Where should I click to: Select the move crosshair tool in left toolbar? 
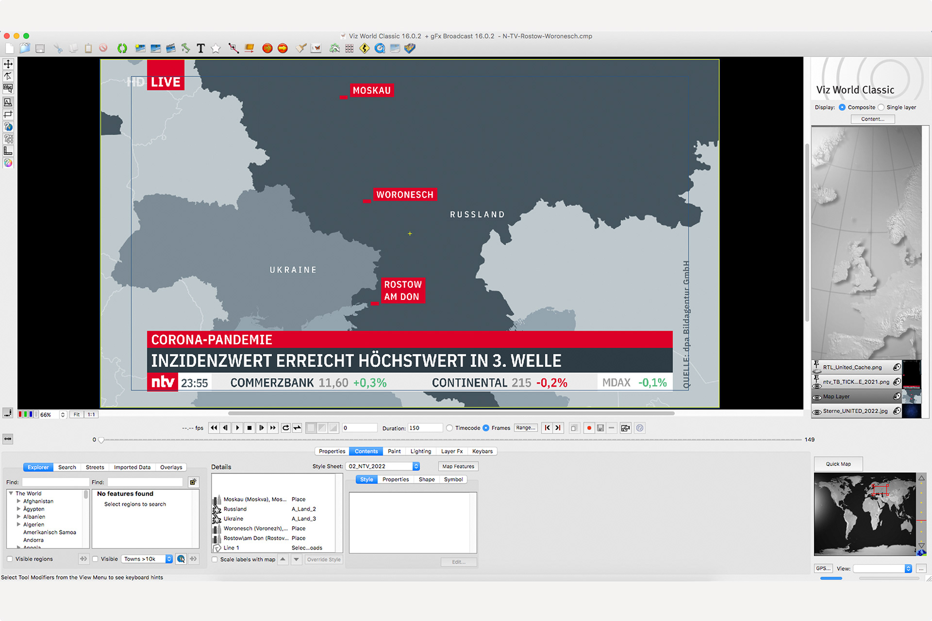click(x=8, y=64)
